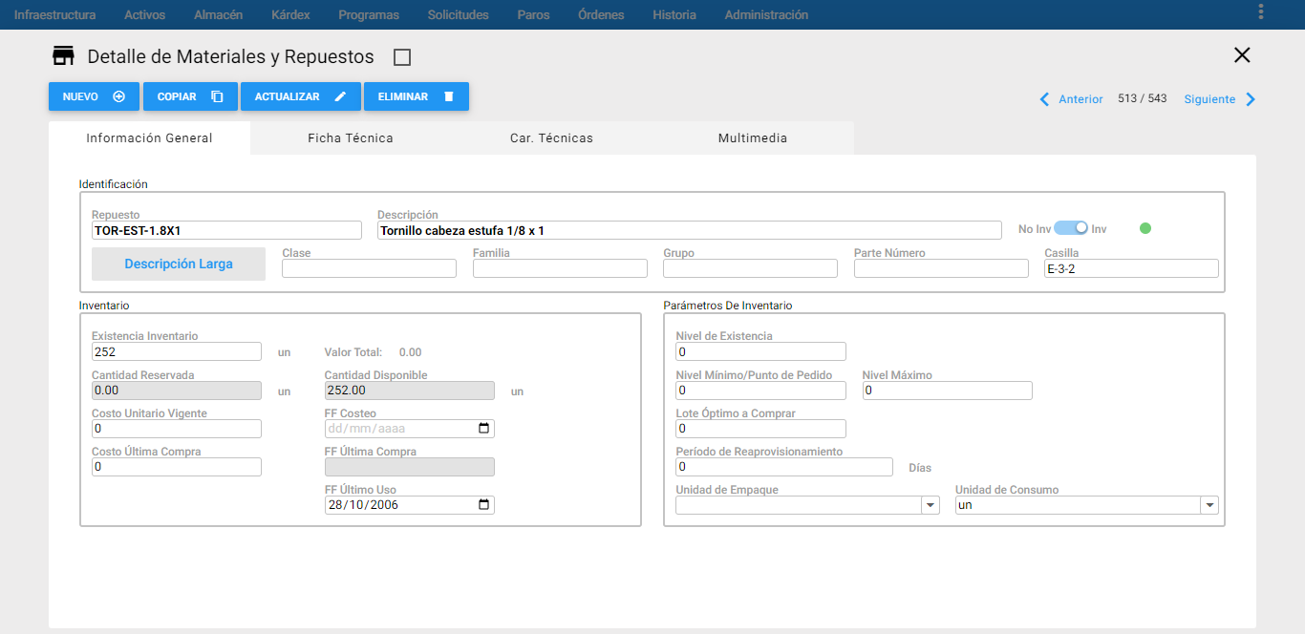Expand the Unidad de Empaque dropdown
This screenshot has width=1305, height=634.
(x=931, y=505)
